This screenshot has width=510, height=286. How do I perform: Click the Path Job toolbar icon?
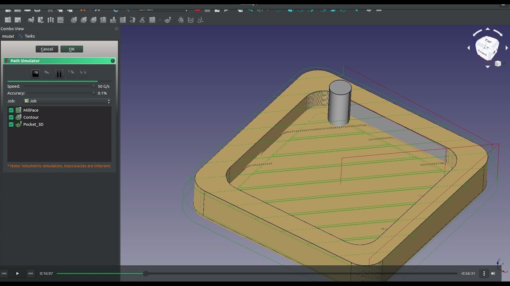pyautogui.click(x=8, y=20)
